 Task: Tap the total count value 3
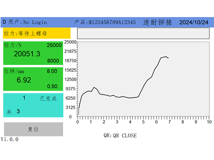18,111
